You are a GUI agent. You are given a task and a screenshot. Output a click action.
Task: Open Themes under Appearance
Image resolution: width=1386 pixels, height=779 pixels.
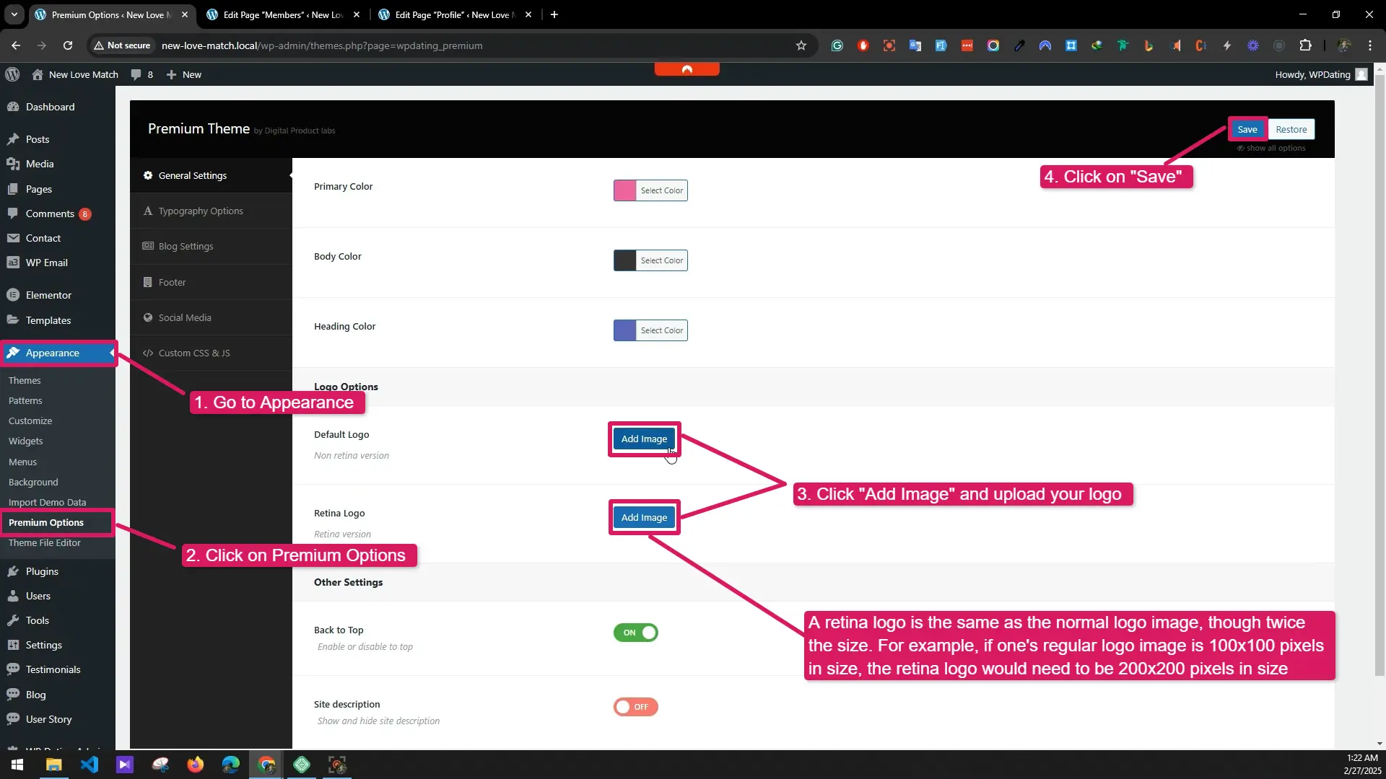click(x=25, y=380)
